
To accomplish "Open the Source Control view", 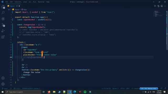I will tap(3, 25).
